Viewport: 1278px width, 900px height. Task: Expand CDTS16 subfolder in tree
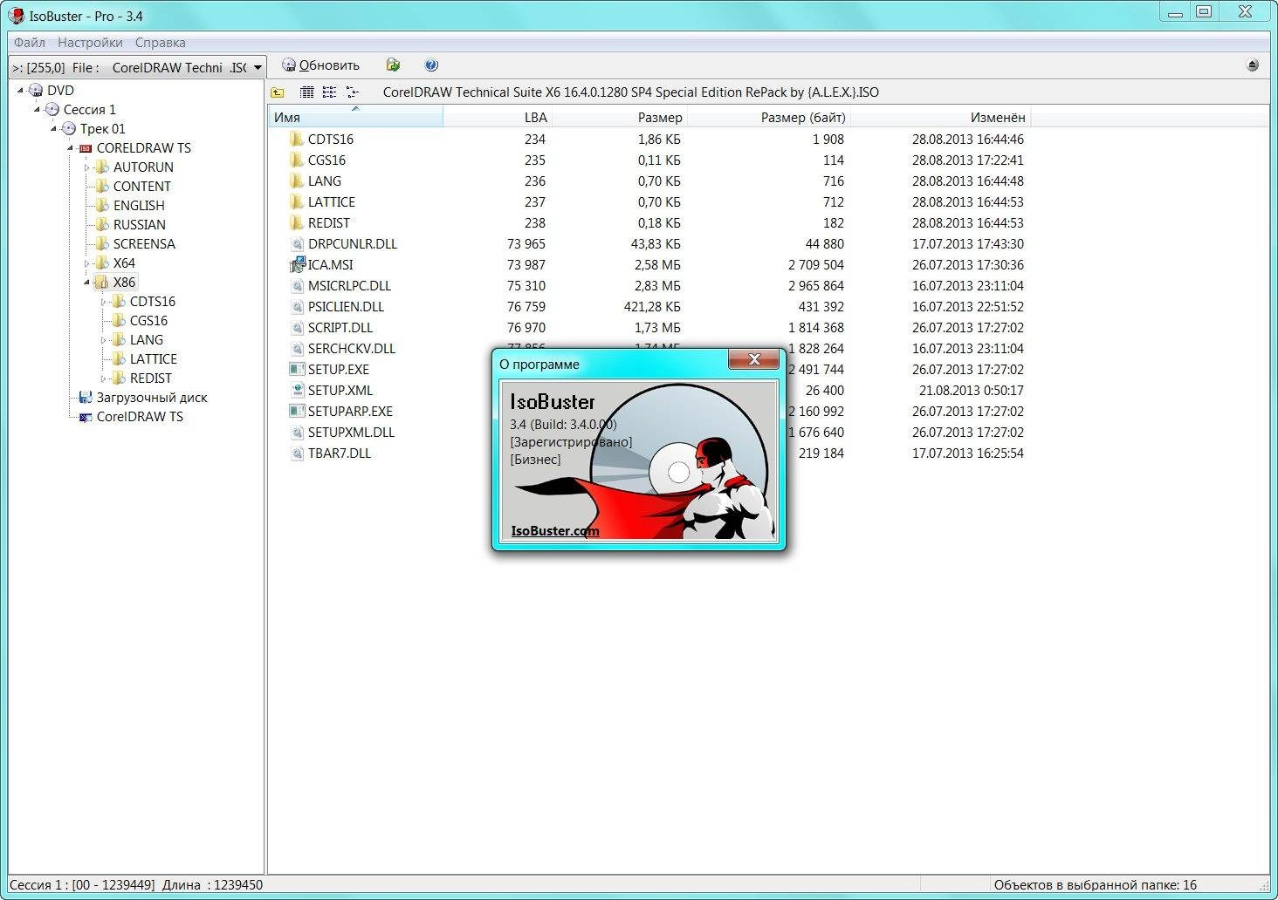point(103,301)
